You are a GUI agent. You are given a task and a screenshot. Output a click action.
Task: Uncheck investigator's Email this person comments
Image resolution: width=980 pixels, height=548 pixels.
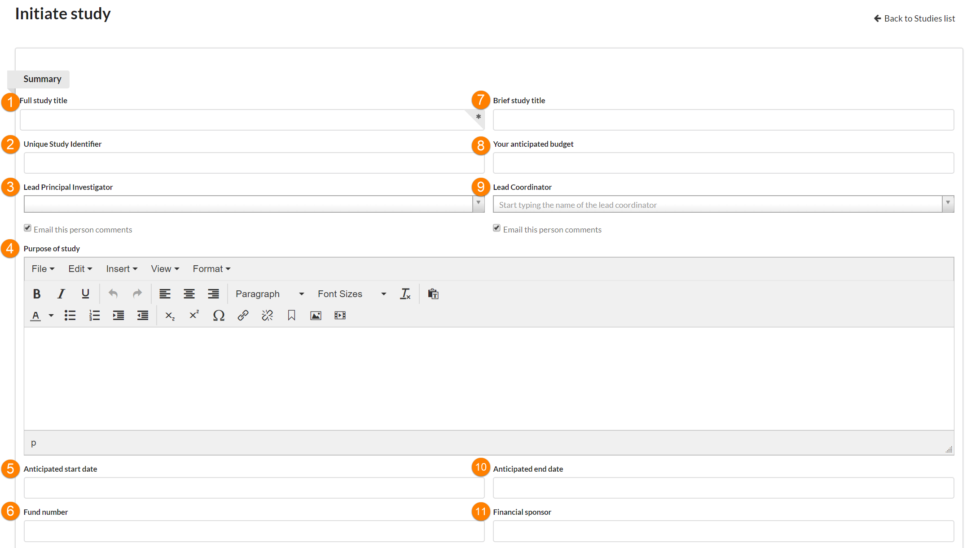click(28, 228)
